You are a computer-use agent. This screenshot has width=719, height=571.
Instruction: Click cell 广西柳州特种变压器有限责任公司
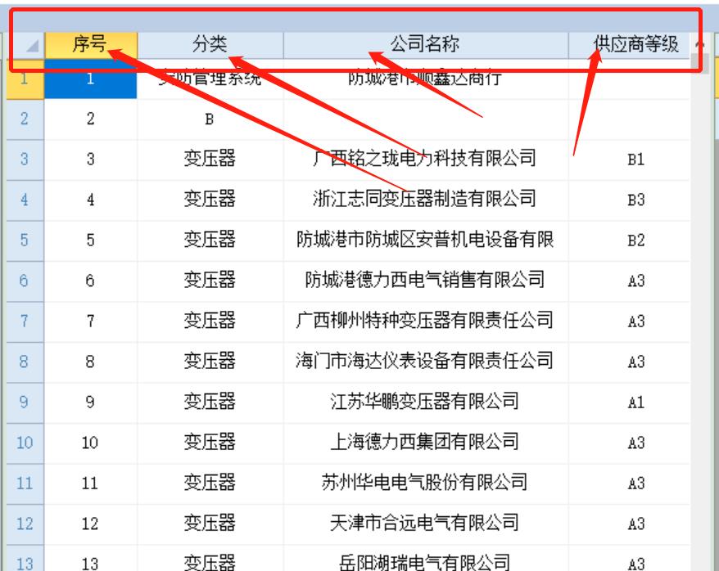(x=426, y=321)
